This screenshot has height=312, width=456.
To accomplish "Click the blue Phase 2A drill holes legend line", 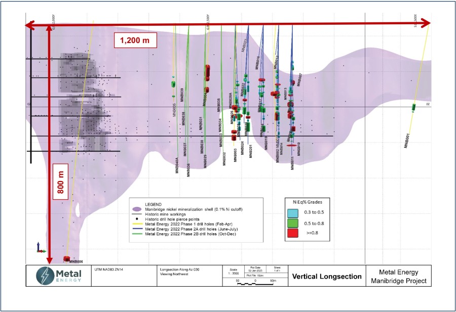I will point(137,229).
